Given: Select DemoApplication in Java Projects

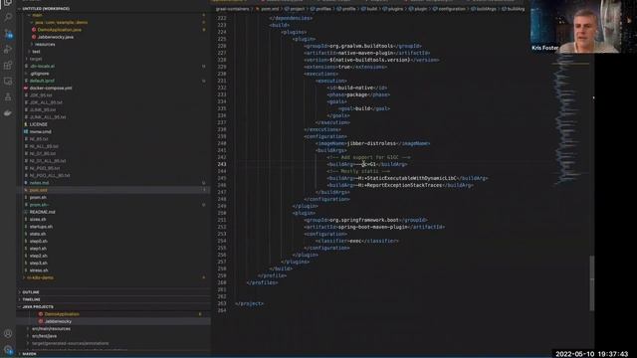Looking at the screenshot, I should pyautogui.click(x=62, y=314).
